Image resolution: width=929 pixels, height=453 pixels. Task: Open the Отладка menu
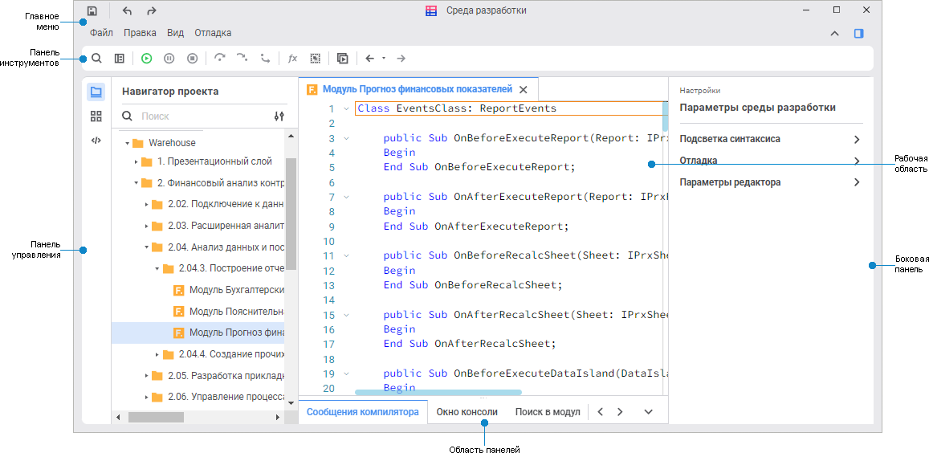[213, 33]
